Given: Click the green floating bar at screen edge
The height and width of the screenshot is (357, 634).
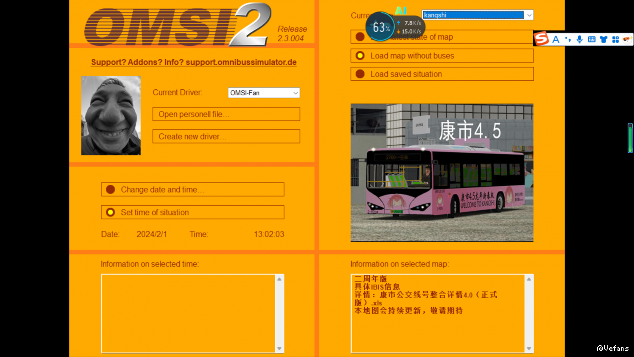Looking at the screenshot, I should [x=630, y=138].
